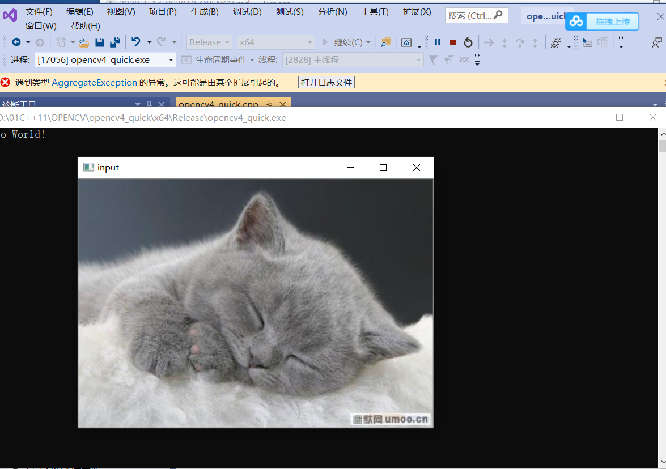Stop debugging with the red square icon

453,42
